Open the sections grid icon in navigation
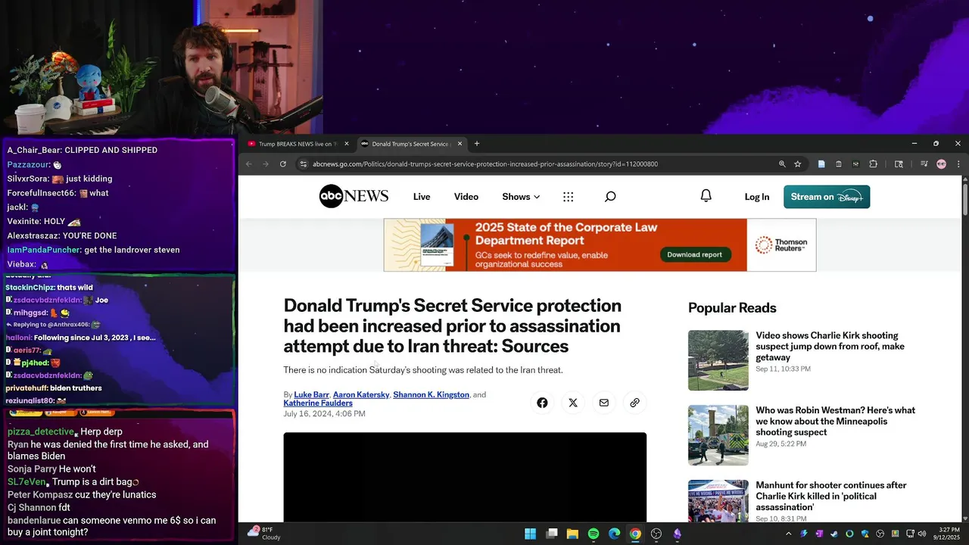Screen dimensions: 969x545 tap(569, 197)
